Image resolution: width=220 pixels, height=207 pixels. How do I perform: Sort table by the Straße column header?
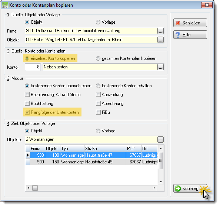tap(105, 149)
